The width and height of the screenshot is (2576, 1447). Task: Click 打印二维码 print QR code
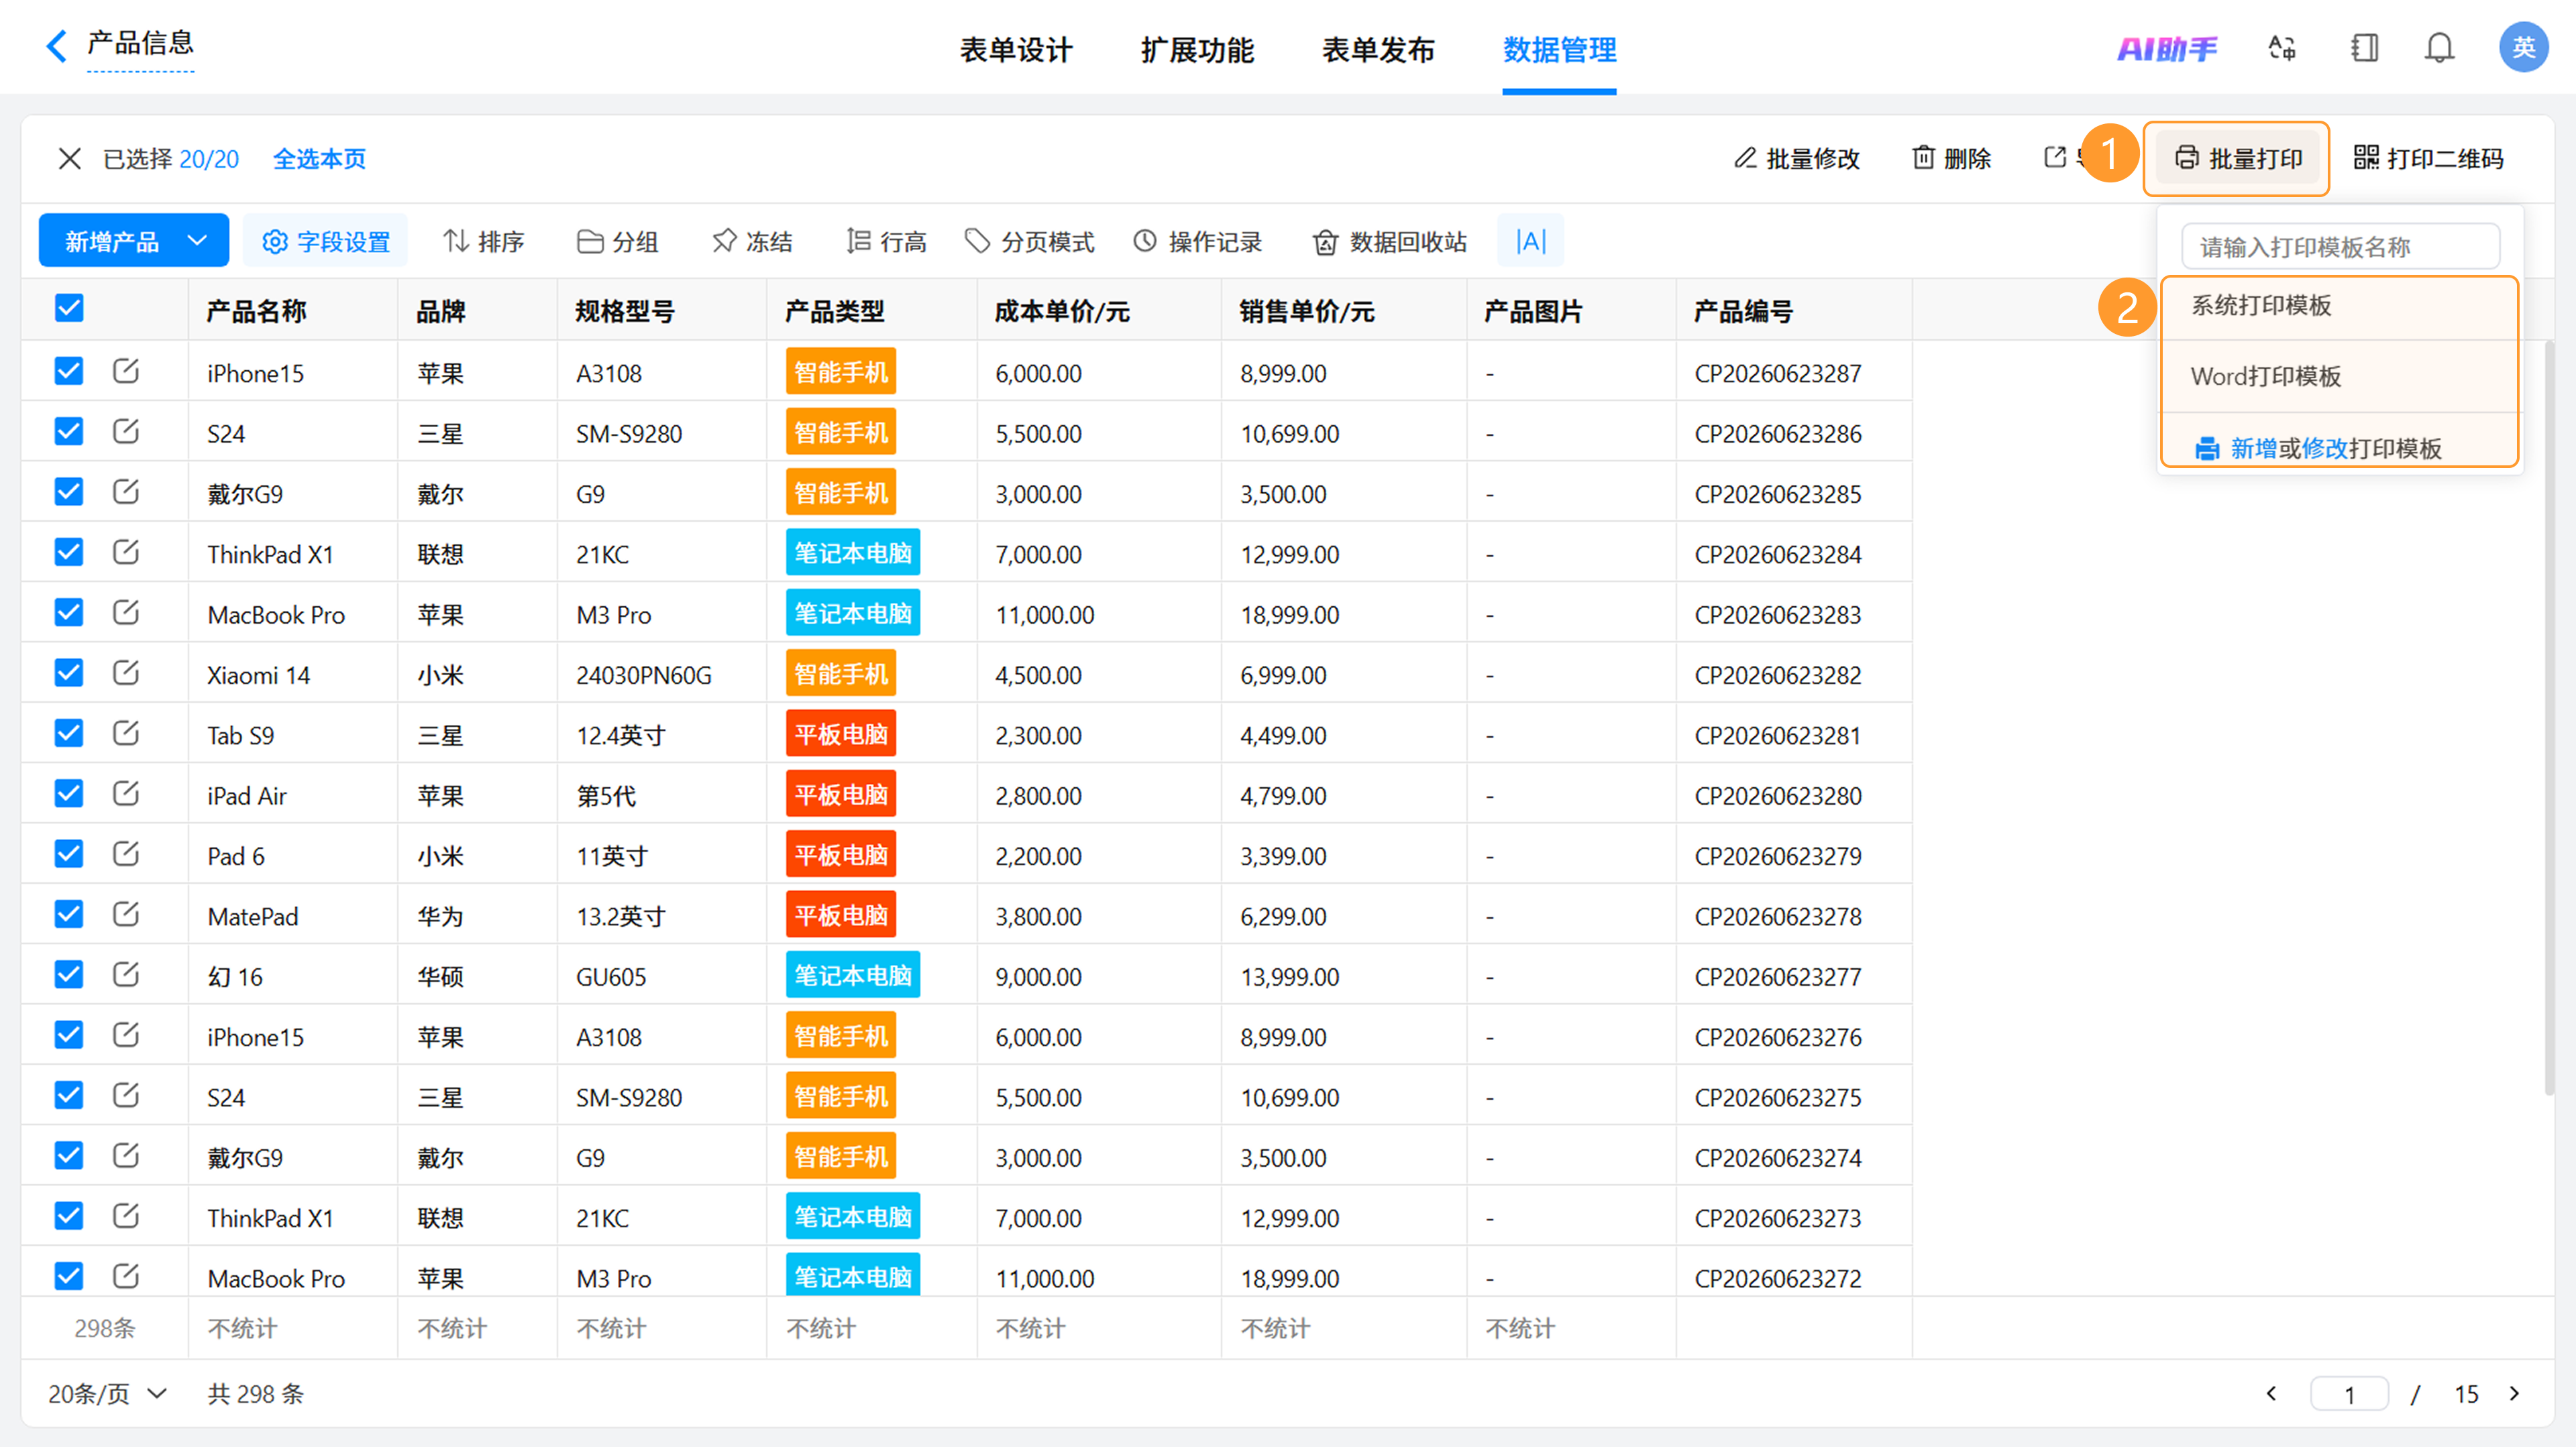click(x=2428, y=158)
